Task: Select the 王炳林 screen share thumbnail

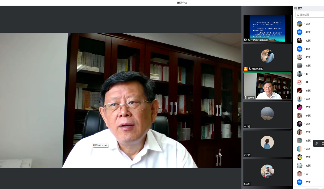Action: click(267, 28)
